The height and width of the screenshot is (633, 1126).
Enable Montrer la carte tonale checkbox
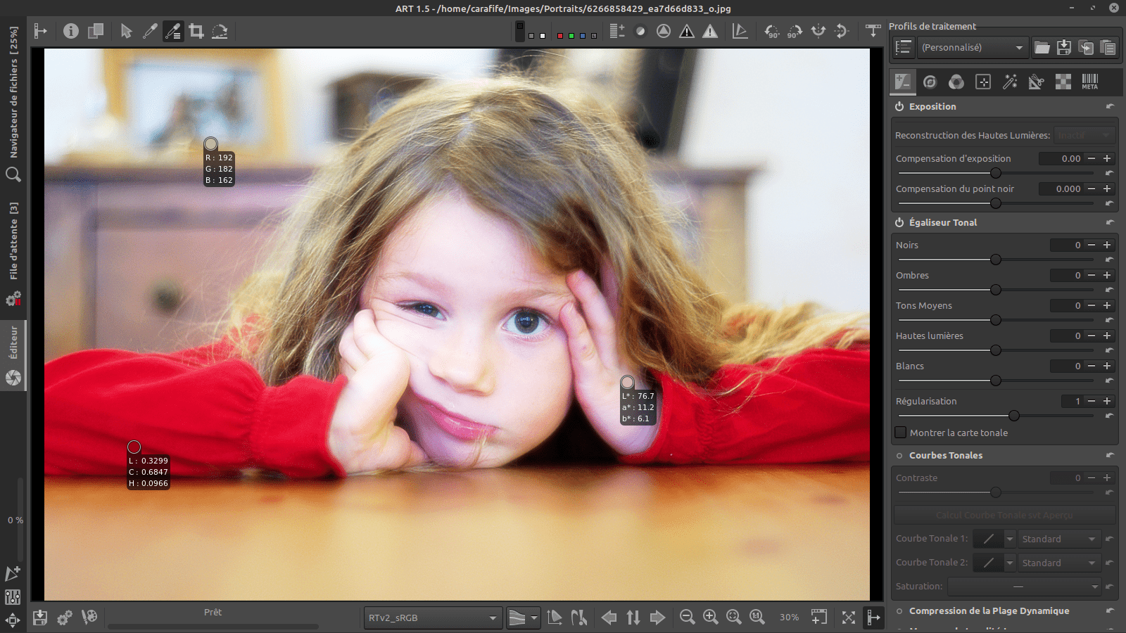[x=901, y=433]
